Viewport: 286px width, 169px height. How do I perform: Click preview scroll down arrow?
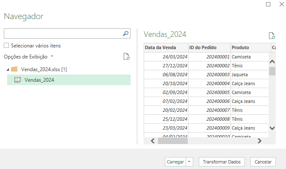(272, 128)
